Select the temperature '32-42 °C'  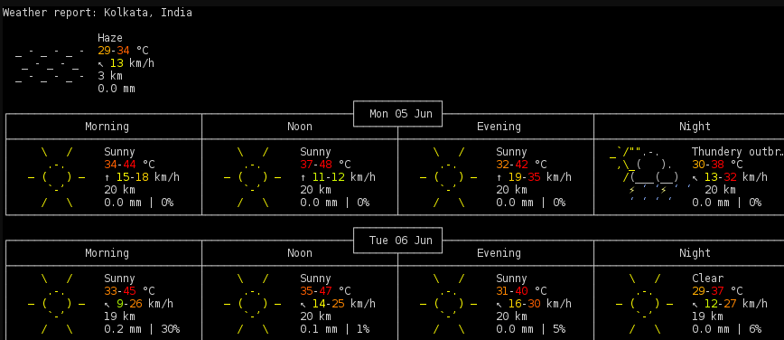[521, 165]
